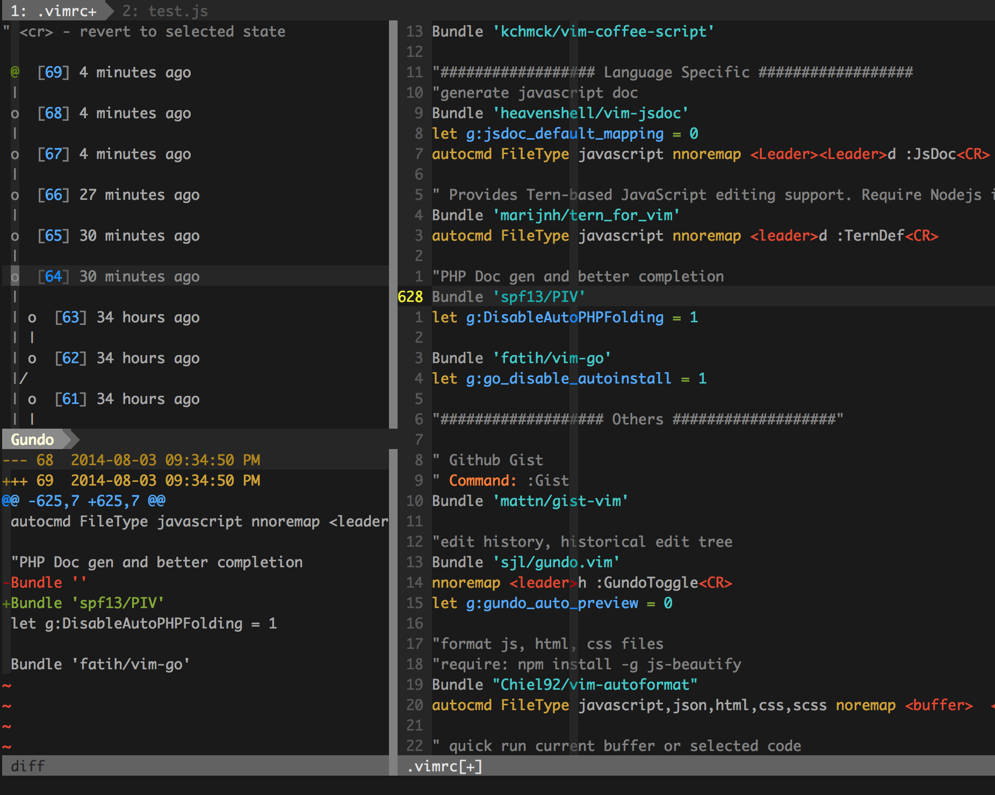The image size is (995, 795).
Task: Click the line Bundle 'marijnh/tern_for_vim'
Action: coord(556,215)
